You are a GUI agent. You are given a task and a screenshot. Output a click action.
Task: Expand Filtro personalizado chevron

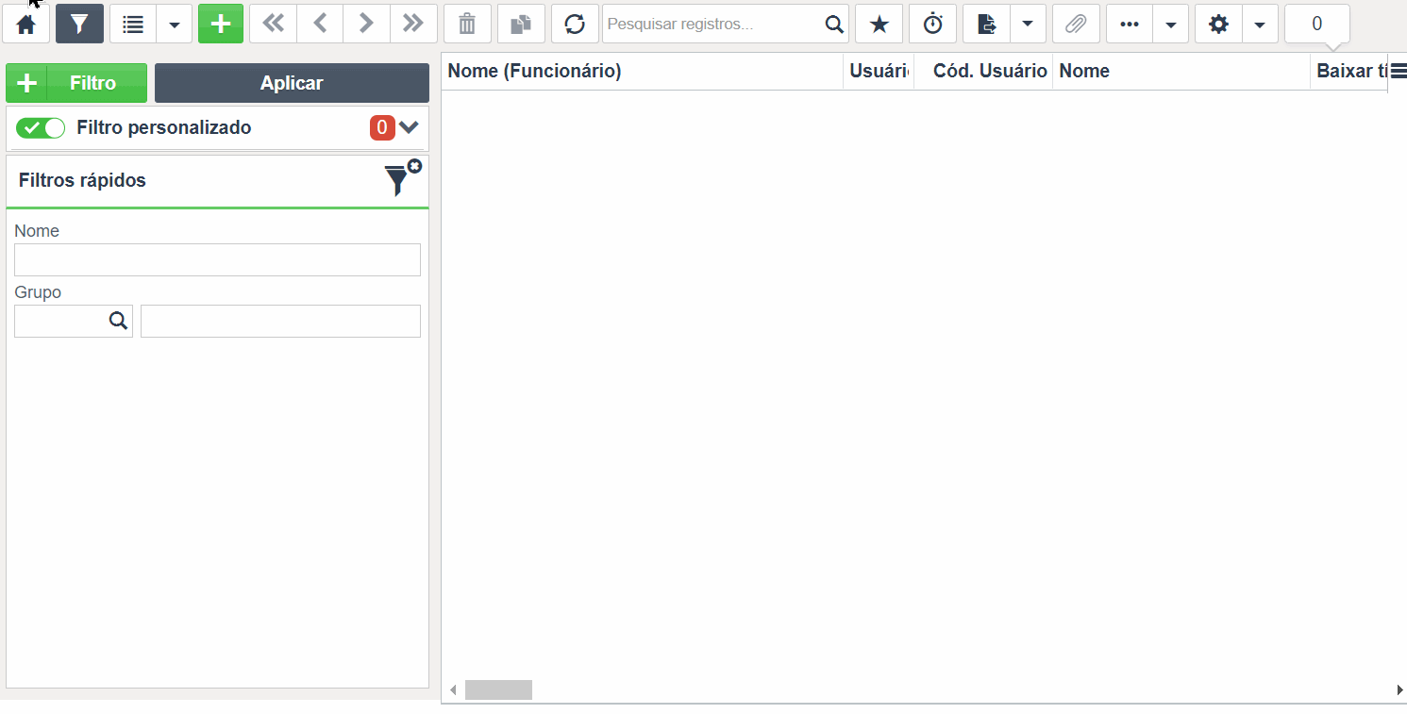pos(409,127)
